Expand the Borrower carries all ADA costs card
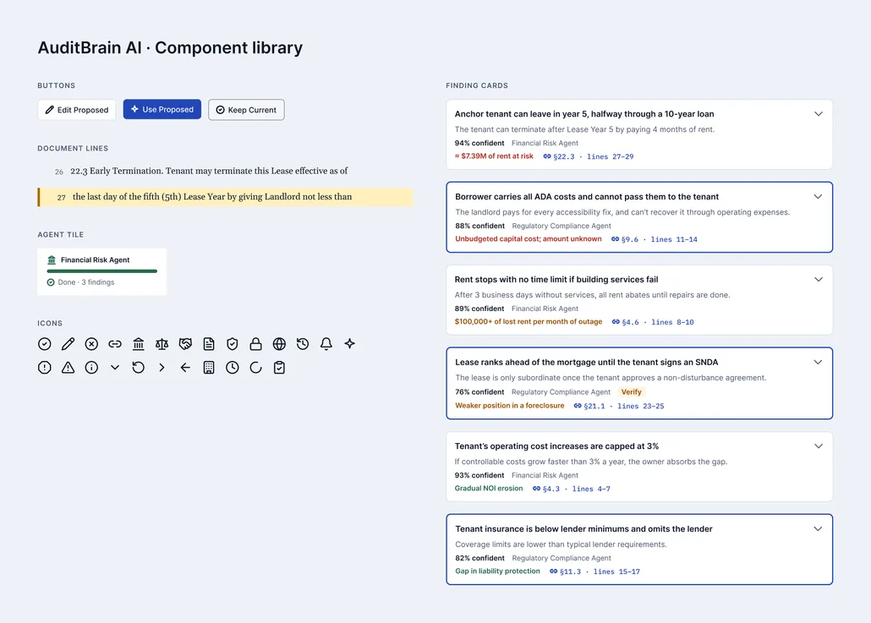This screenshot has width=871, height=623. click(818, 197)
